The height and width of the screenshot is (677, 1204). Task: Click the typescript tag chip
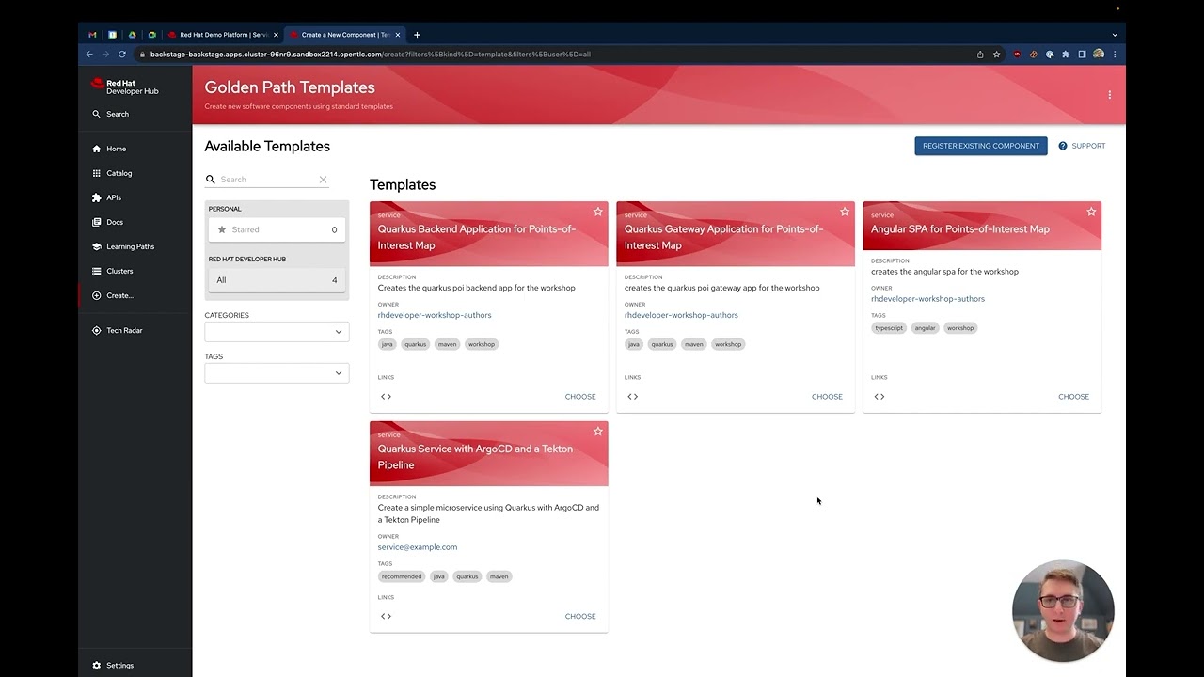[889, 328]
